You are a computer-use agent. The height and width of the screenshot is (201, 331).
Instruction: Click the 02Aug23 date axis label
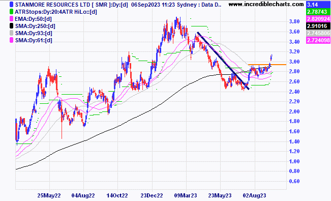254,195
